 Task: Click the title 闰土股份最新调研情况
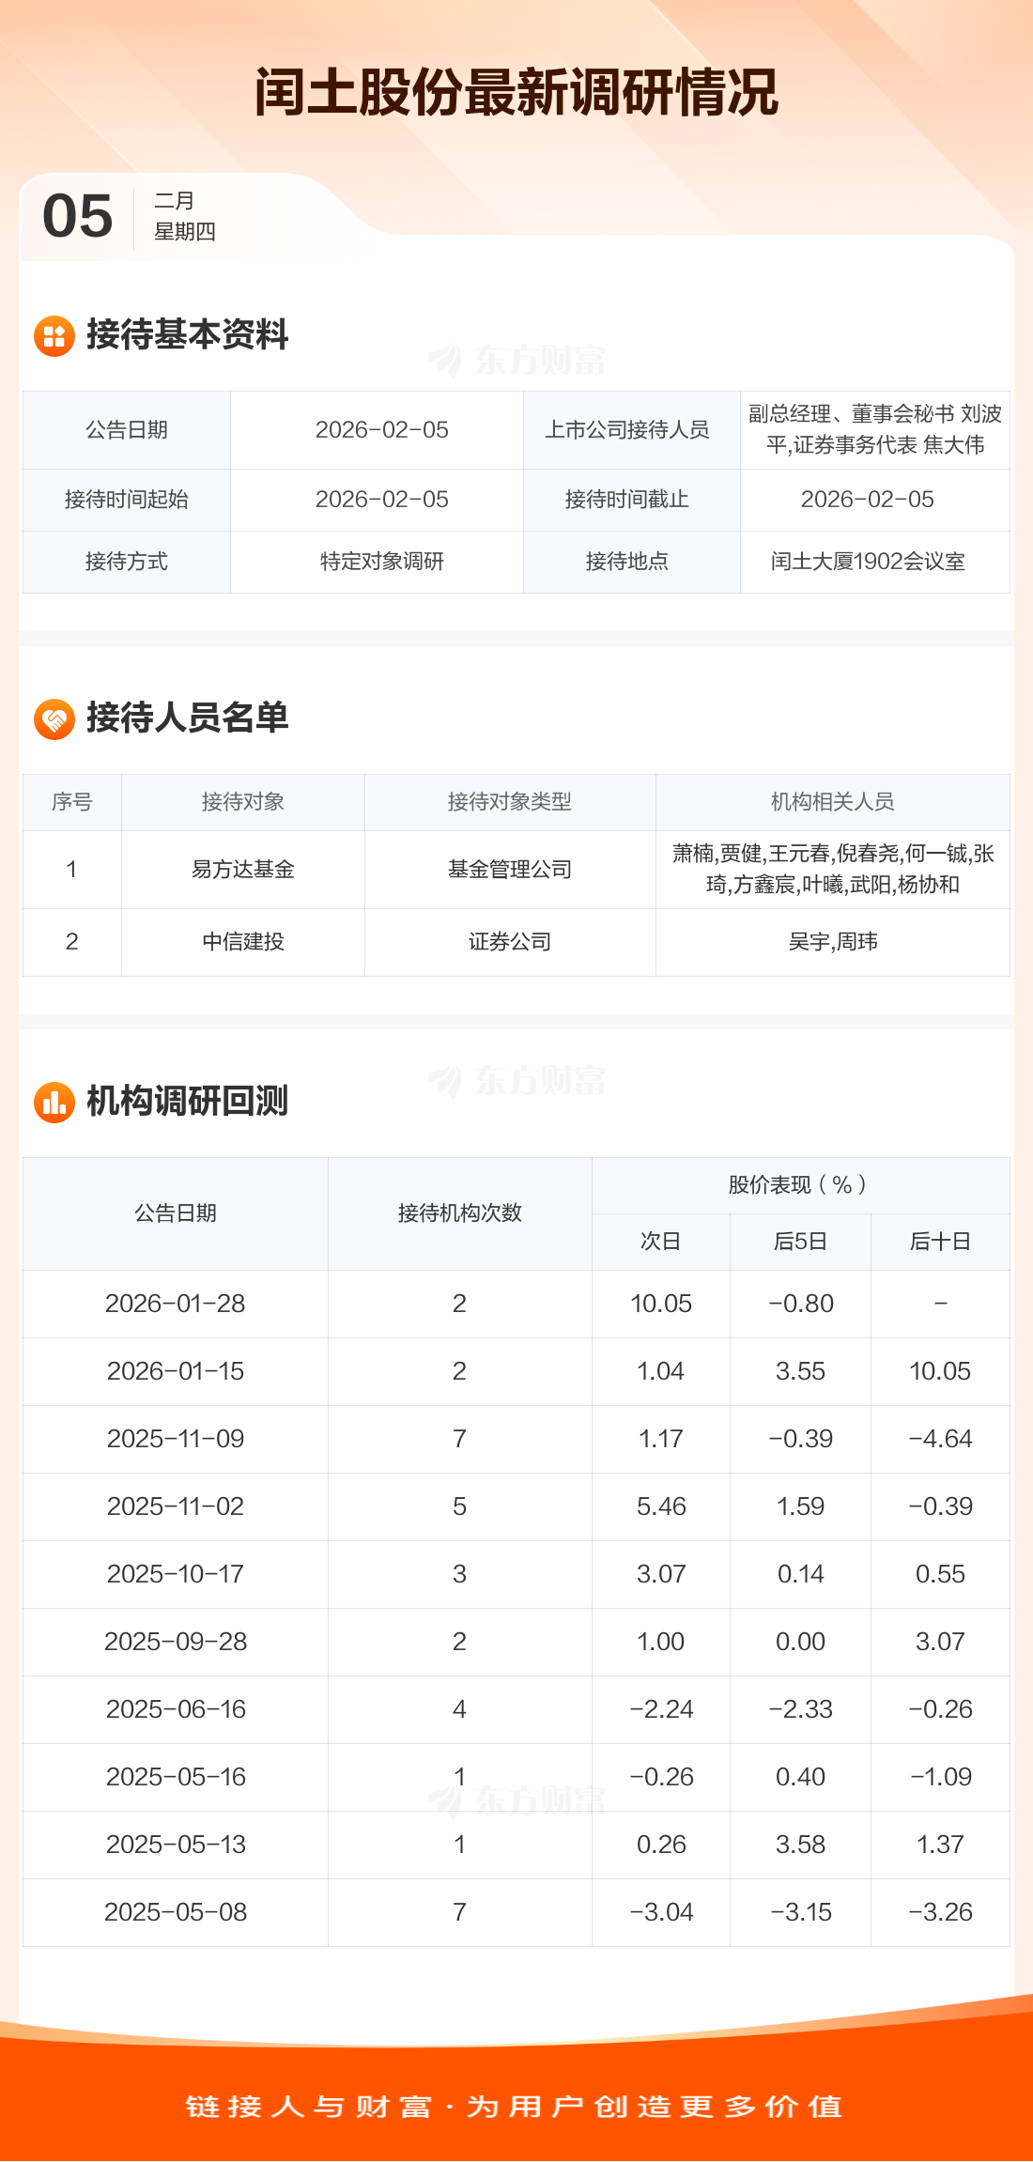tap(516, 92)
